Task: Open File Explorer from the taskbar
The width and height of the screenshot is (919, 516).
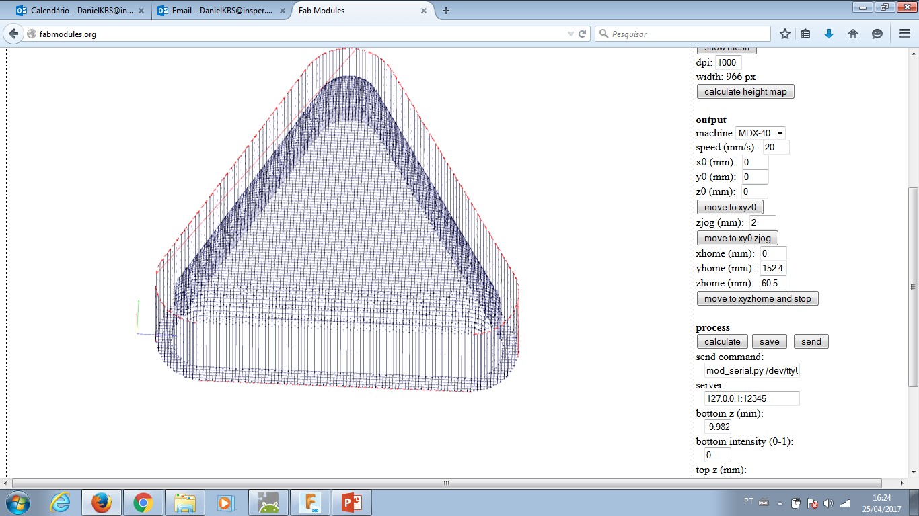Action: [x=184, y=503]
